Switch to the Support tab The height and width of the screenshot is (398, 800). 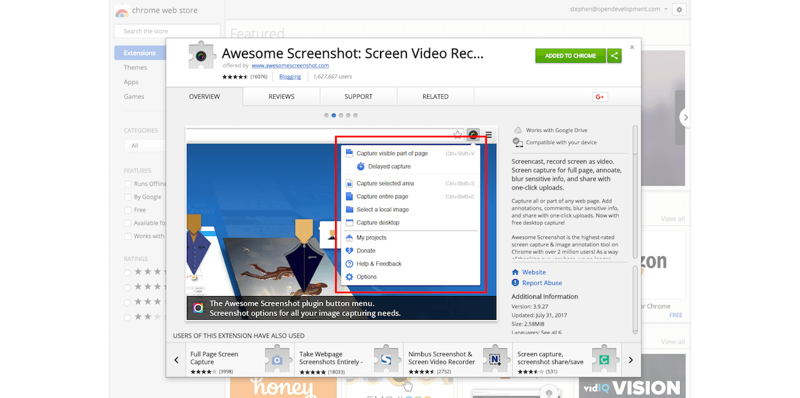358,97
